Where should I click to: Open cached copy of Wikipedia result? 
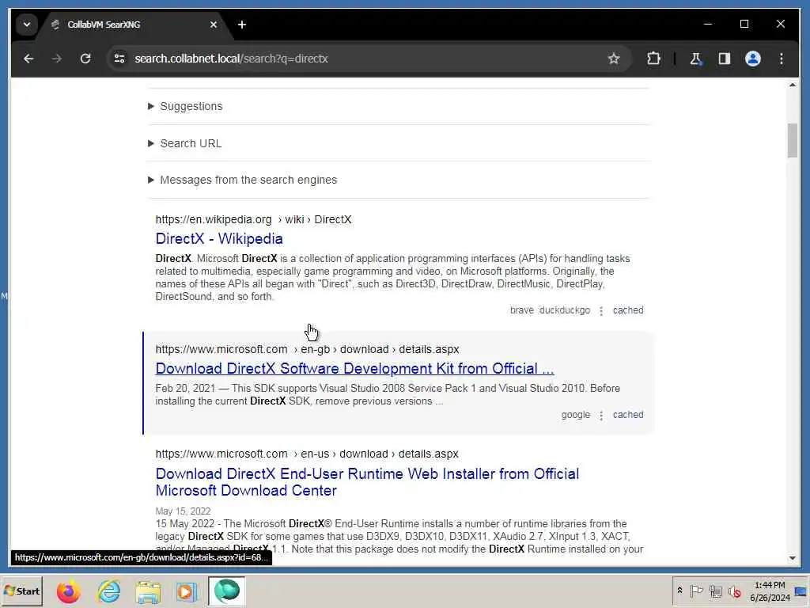pyautogui.click(x=628, y=310)
